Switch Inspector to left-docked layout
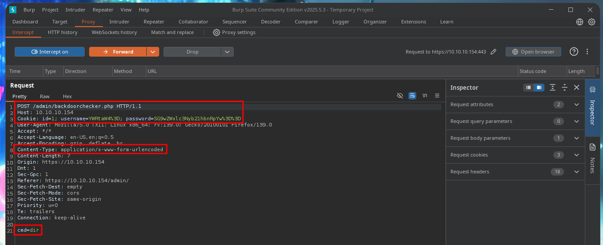The height and width of the screenshot is (245, 603). (529, 88)
